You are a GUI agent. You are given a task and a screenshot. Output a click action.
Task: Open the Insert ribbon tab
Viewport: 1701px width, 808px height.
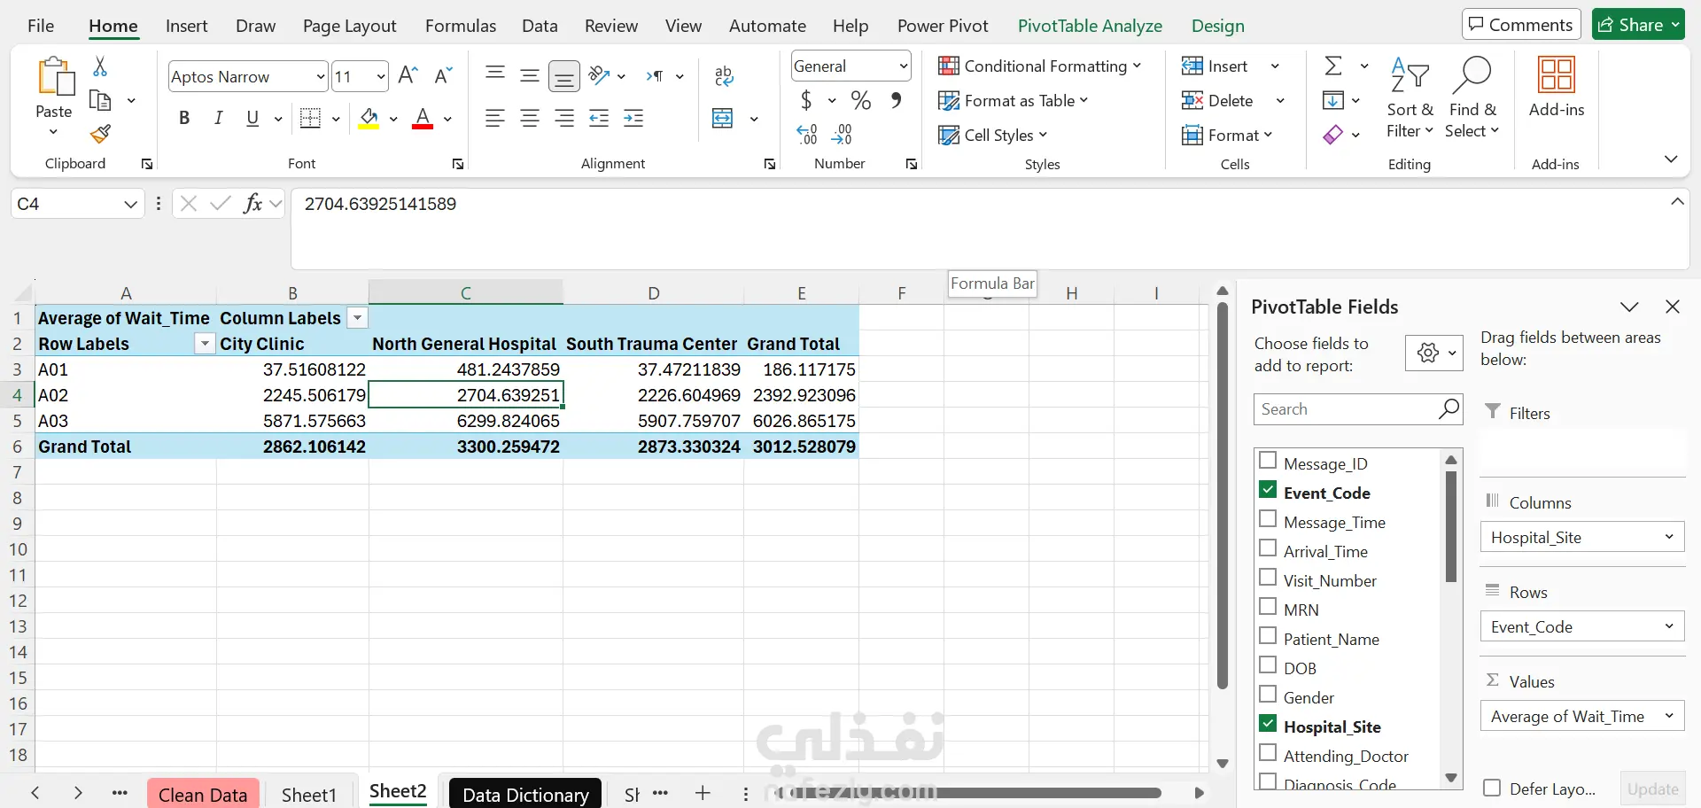(x=187, y=26)
